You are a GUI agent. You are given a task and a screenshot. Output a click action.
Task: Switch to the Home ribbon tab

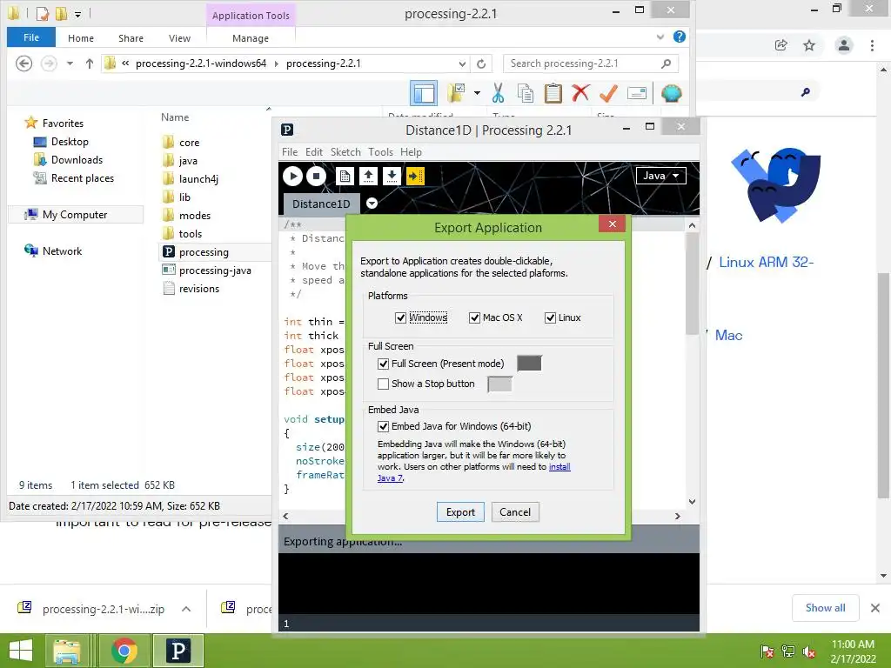click(81, 38)
